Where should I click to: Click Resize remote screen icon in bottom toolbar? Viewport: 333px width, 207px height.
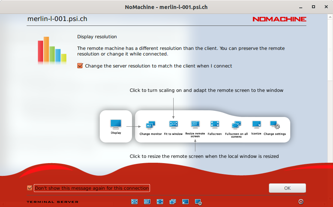coord(147,202)
